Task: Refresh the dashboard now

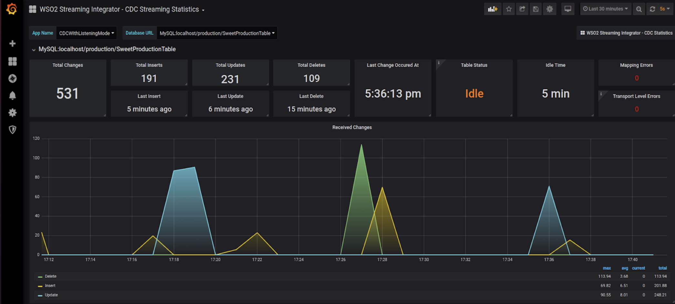Action: [652, 9]
